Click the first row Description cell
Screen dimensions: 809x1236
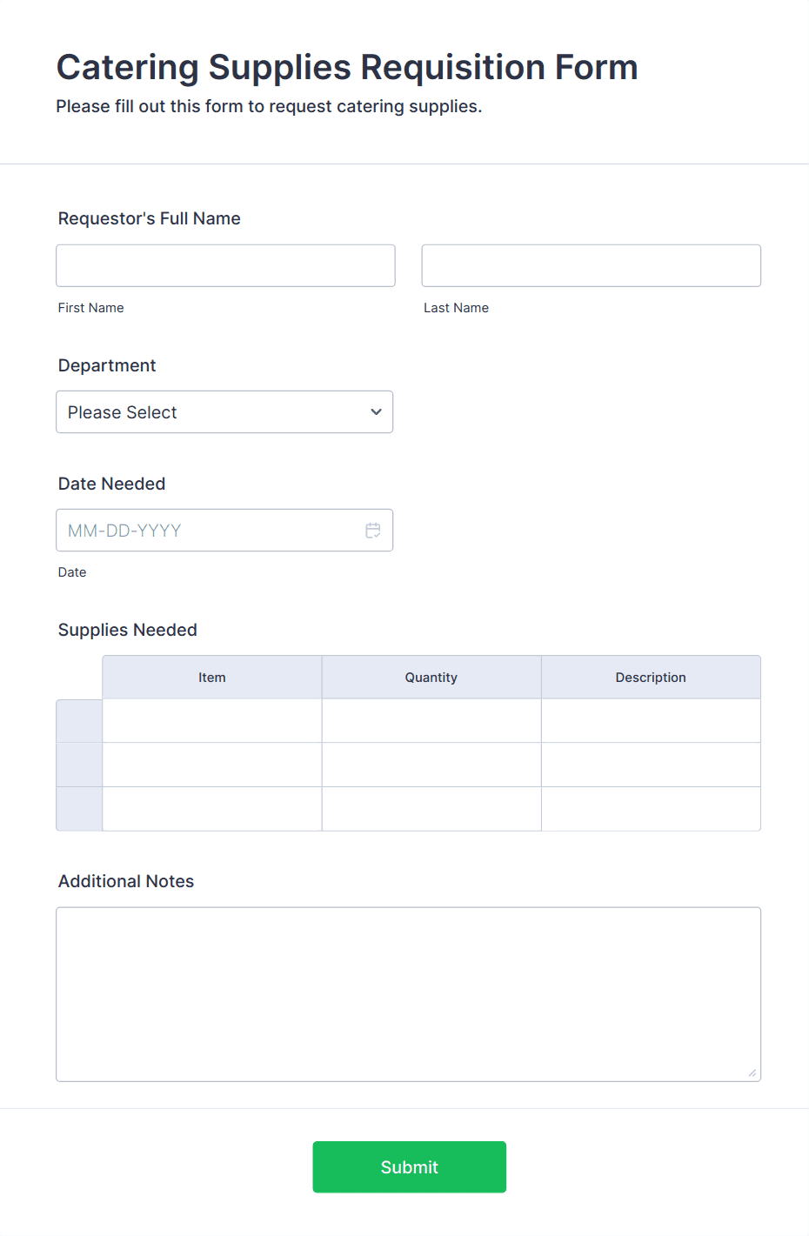click(x=651, y=720)
